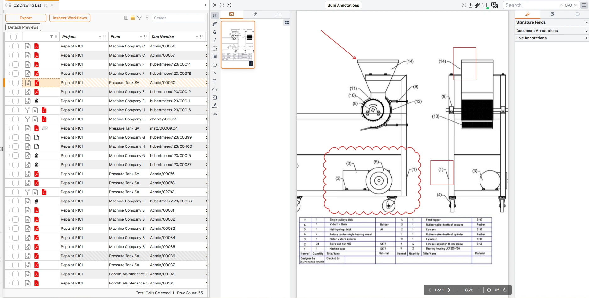Select the magic wand annotation tool
The height and width of the screenshot is (298, 589).
click(215, 24)
